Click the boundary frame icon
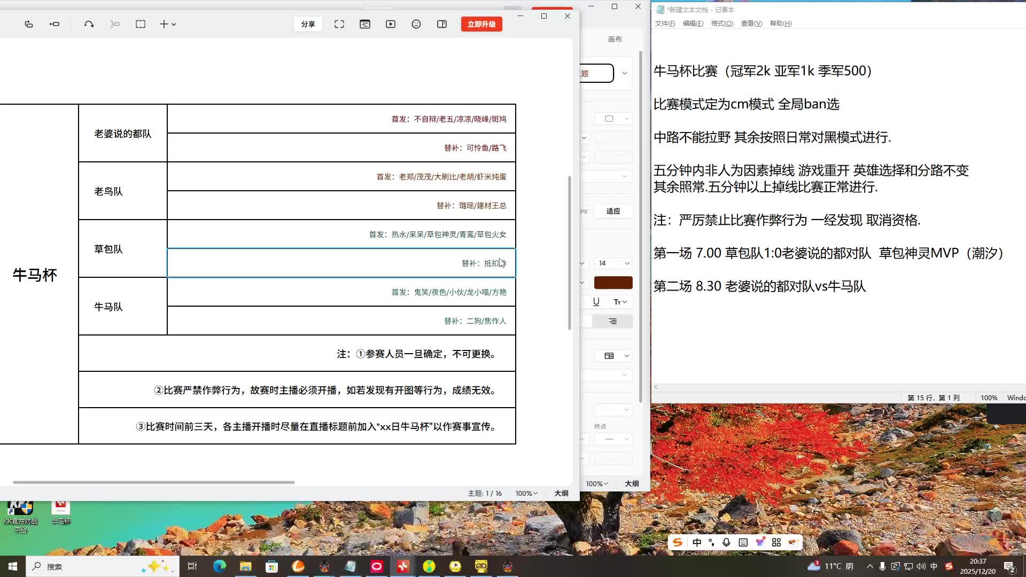 click(x=141, y=24)
